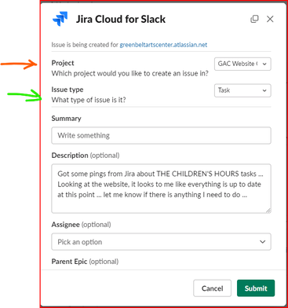Click the Jira Cloud for Slack title
Image resolution: width=288 pixels, height=308 pixels.
[121, 19]
